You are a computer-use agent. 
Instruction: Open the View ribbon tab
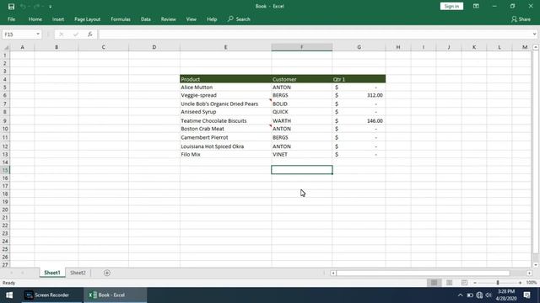coord(192,19)
